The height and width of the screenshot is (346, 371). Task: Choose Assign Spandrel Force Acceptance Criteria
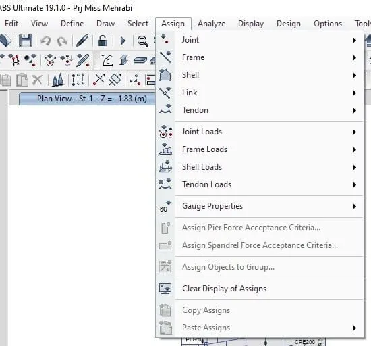(260, 245)
